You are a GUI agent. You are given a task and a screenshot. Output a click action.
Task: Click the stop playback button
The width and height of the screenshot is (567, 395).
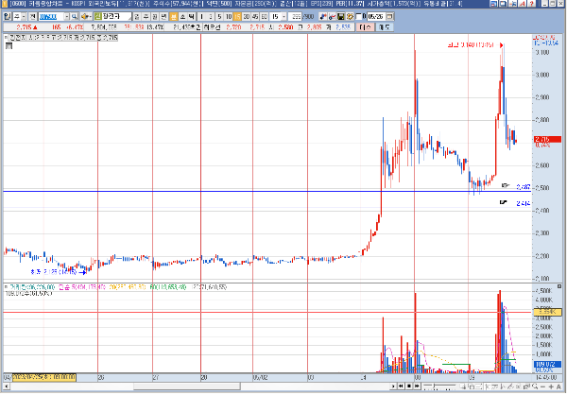[x=409, y=386]
